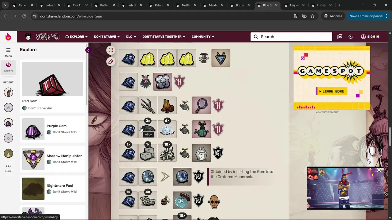Click the seasoning sack station icon

click(x=165, y=201)
